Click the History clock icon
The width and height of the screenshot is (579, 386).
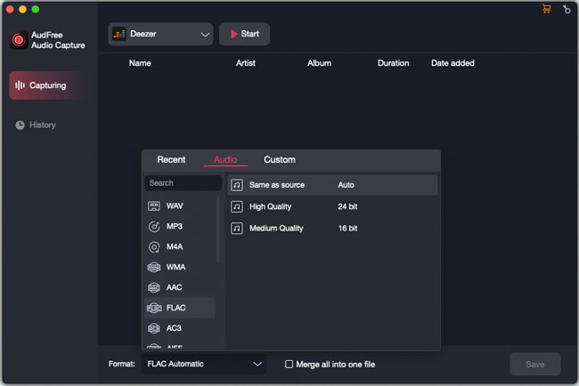pyautogui.click(x=20, y=125)
